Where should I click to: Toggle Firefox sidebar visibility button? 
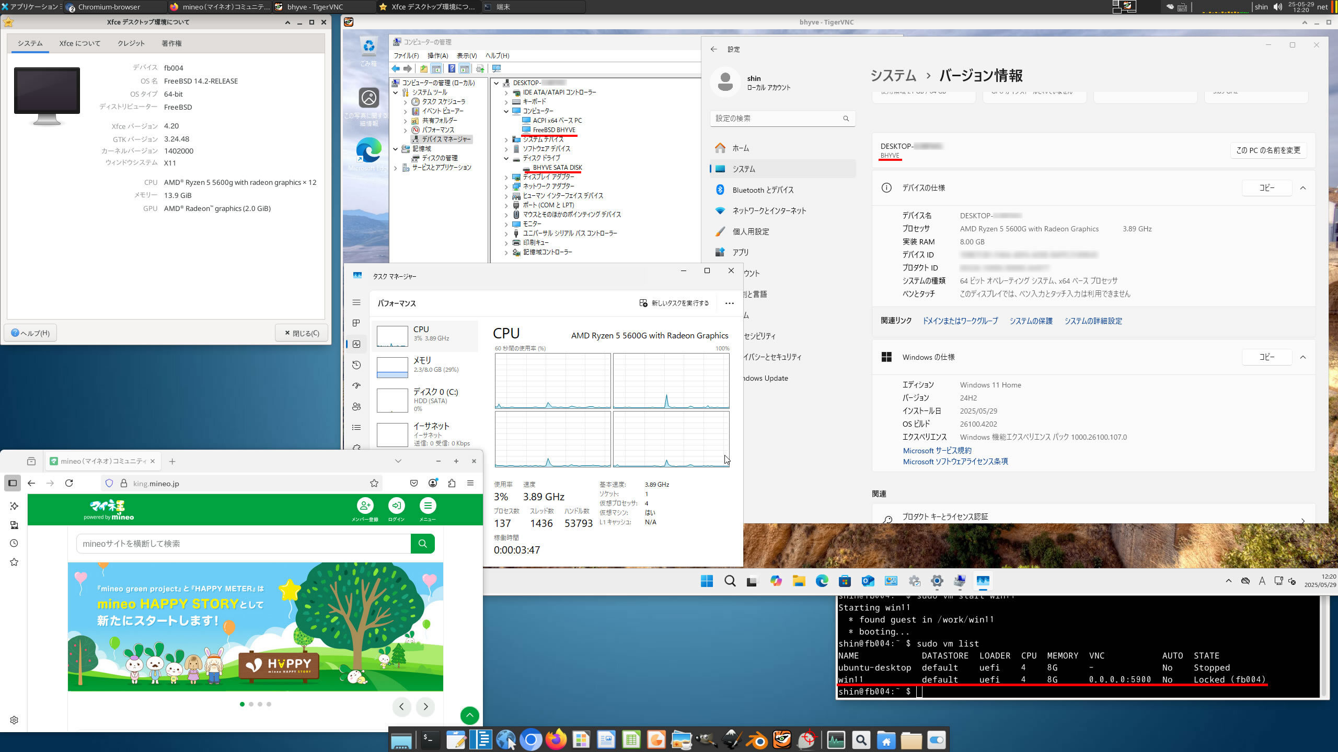(x=13, y=484)
